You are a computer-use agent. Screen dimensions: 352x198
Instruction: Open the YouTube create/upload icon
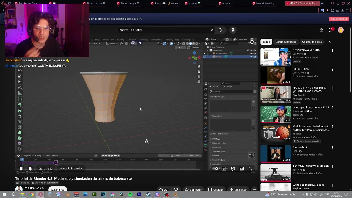pyautogui.click(x=321, y=30)
